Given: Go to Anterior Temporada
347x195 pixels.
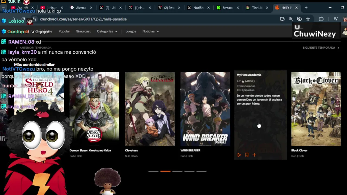Looking at the screenshot, I should tap(33, 48).
